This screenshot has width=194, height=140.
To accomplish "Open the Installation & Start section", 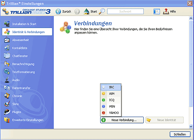I will tap(27, 24).
